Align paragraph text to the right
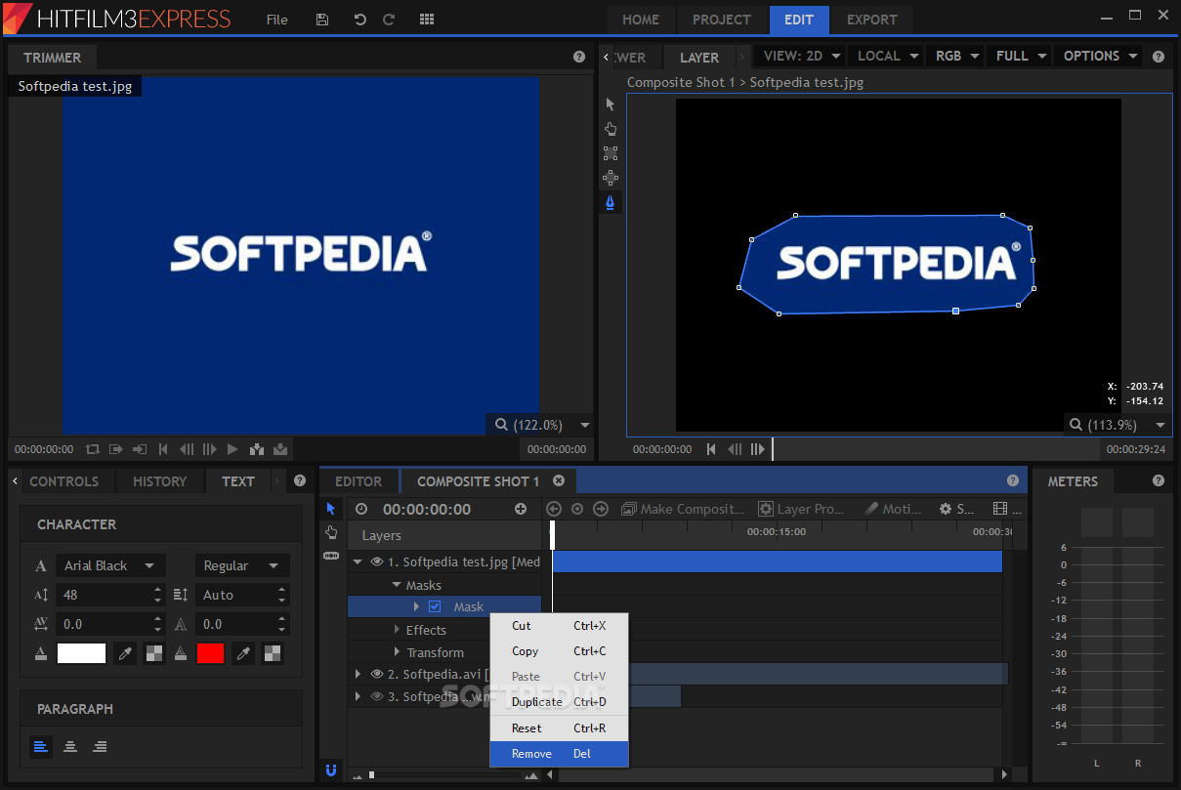Viewport: 1181px width, 790px height. 100,746
